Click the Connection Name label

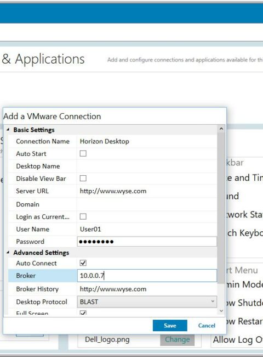pos(43,141)
